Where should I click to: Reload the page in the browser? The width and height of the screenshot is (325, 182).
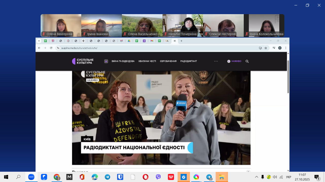click(x=51, y=48)
